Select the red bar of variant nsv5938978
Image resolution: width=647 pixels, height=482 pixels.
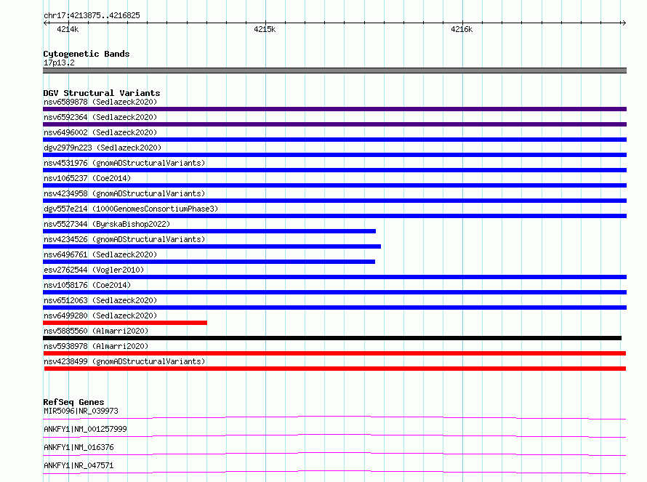[x=334, y=353]
